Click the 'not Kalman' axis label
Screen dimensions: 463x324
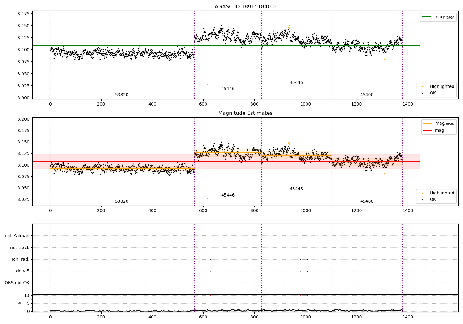(17, 236)
